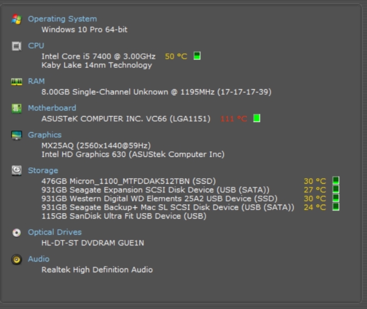Open the Audio section heading
This screenshot has width=367, height=309.
(39, 259)
